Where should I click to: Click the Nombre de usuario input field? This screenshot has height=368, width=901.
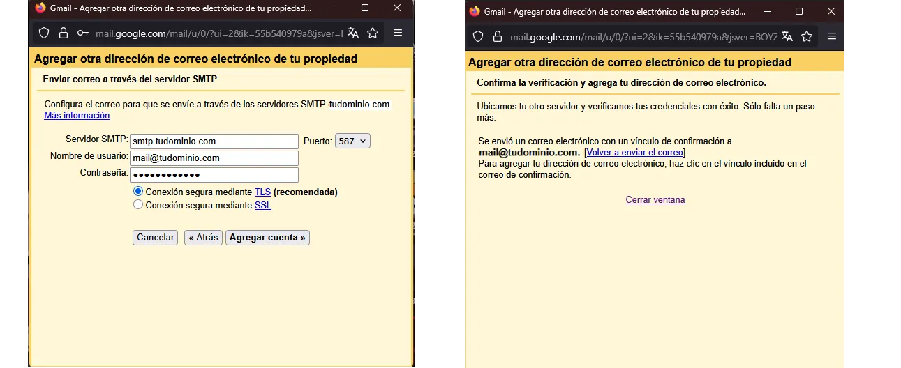point(214,158)
